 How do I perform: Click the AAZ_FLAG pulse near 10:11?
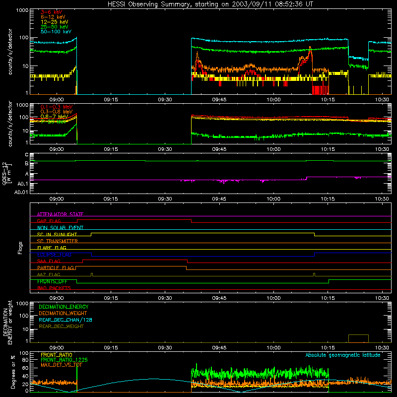pyautogui.click(x=314, y=275)
